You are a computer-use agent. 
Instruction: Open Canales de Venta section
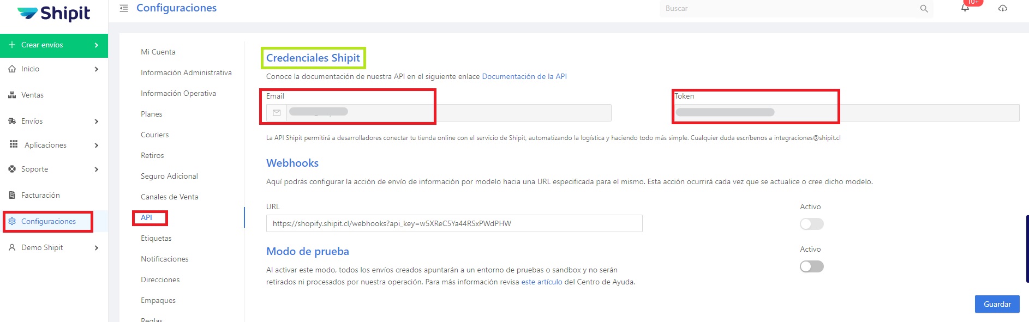click(x=170, y=197)
